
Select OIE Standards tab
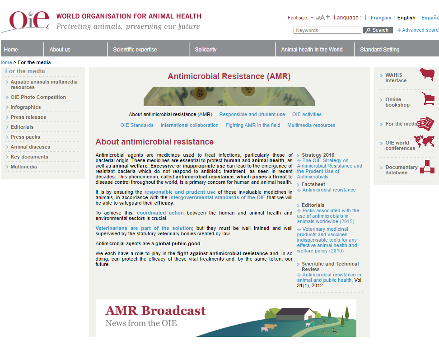tap(137, 126)
